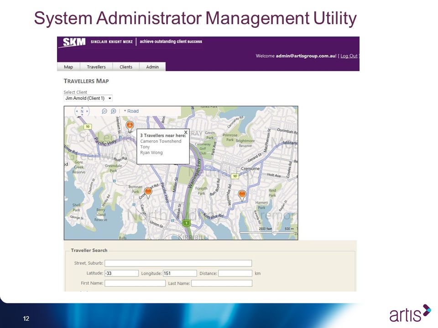Zoom out the map with minus icon
This screenshot has height=328, width=438.
(x=104, y=111)
